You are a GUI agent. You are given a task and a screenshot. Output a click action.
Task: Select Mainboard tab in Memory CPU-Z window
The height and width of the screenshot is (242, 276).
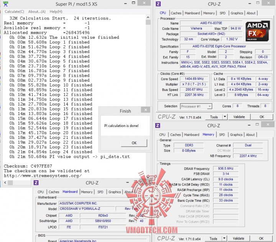[192, 135]
